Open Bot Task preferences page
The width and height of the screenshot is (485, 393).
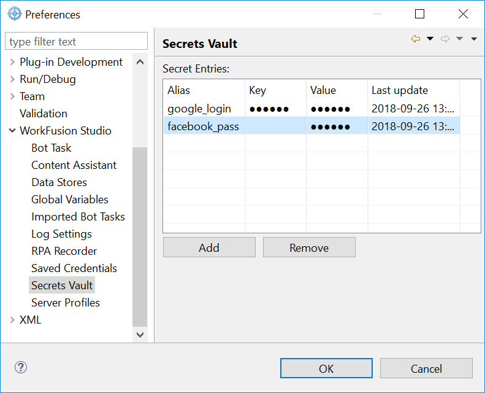pos(52,148)
